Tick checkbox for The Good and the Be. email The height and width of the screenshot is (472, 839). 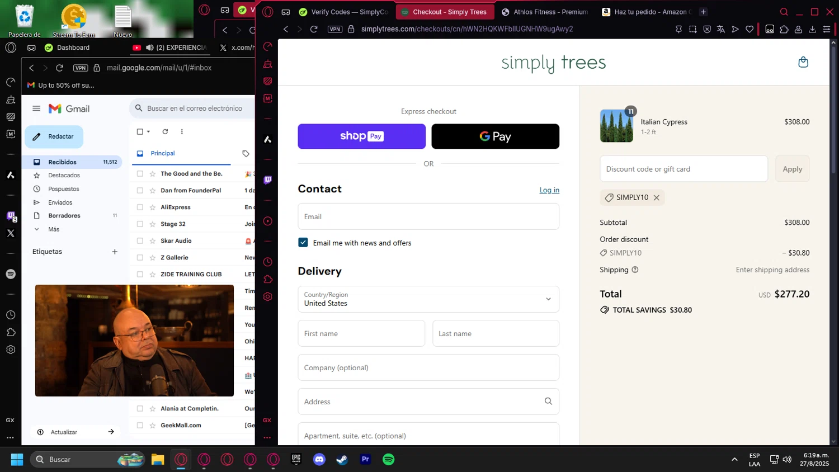point(140,174)
